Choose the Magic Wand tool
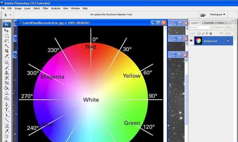The height and width of the screenshot is (142, 238). (6, 46)
